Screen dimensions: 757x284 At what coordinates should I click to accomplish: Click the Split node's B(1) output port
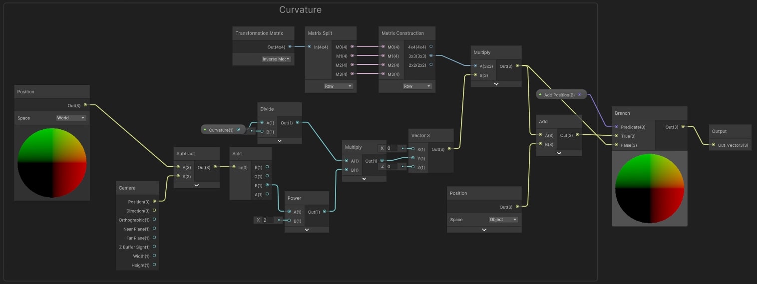click(267, 185)
